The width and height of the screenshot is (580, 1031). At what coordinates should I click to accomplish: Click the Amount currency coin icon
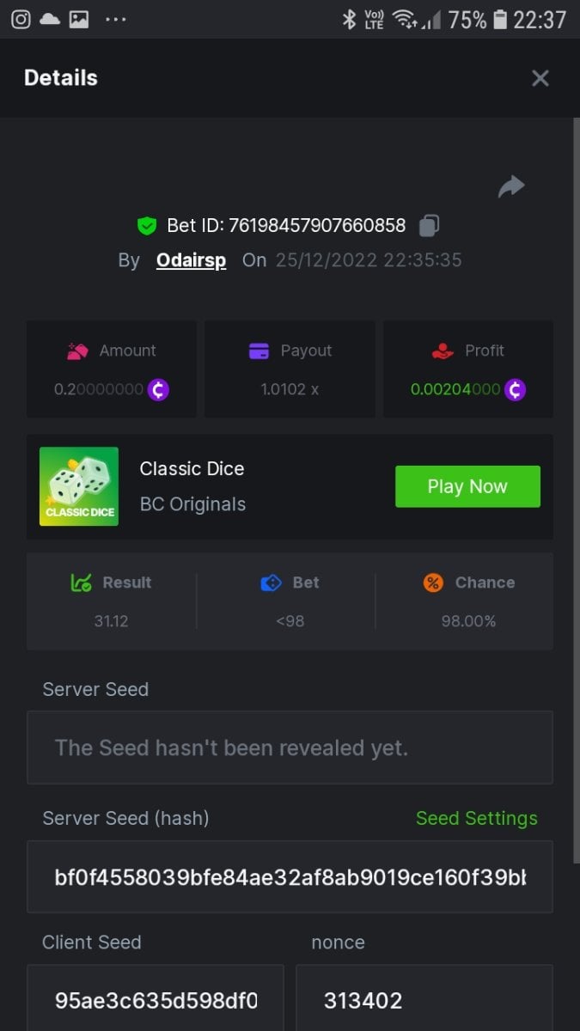158,389
